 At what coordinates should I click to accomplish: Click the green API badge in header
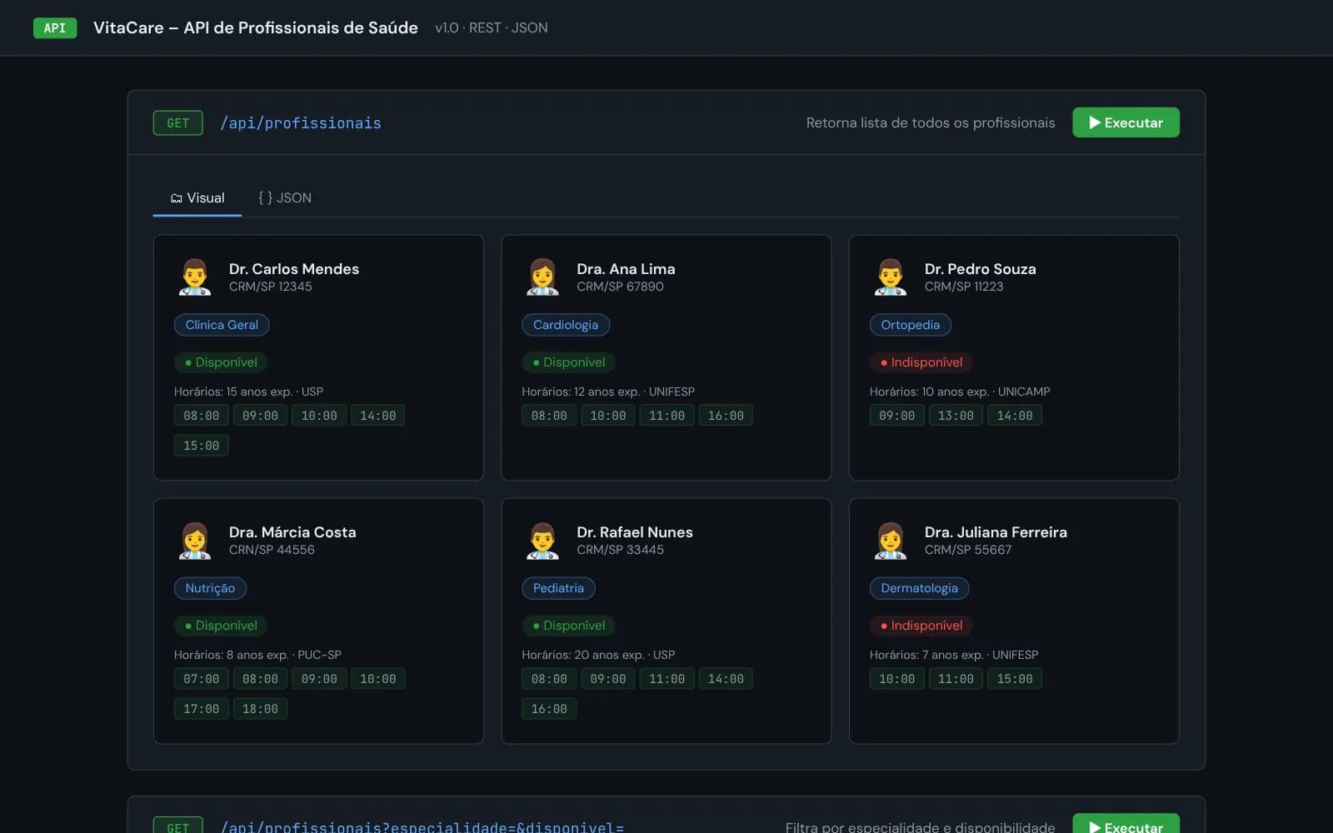(55, 27)
